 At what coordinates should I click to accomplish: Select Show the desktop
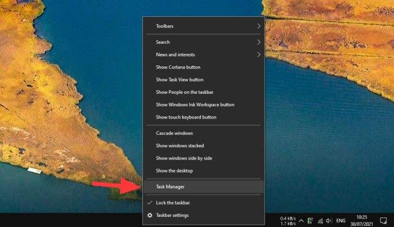point(204,171)
